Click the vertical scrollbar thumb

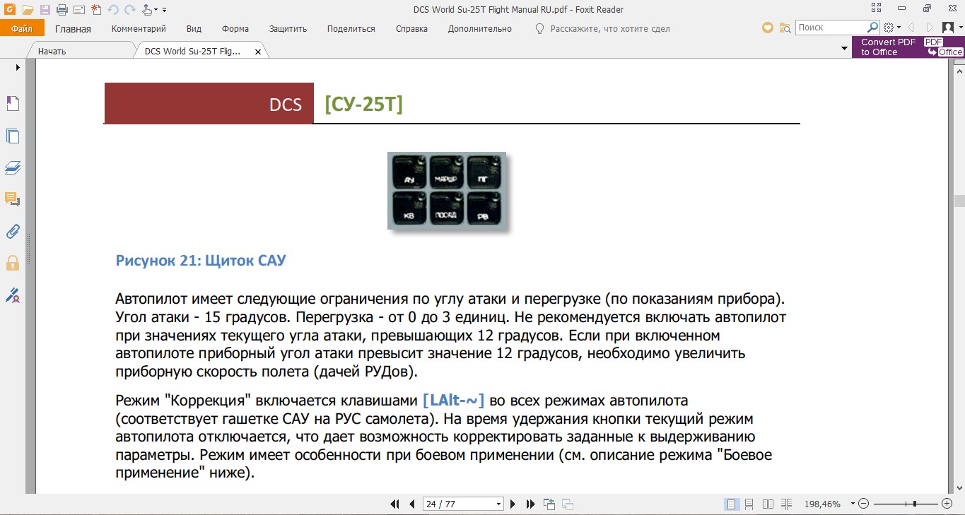click(959, 201)
